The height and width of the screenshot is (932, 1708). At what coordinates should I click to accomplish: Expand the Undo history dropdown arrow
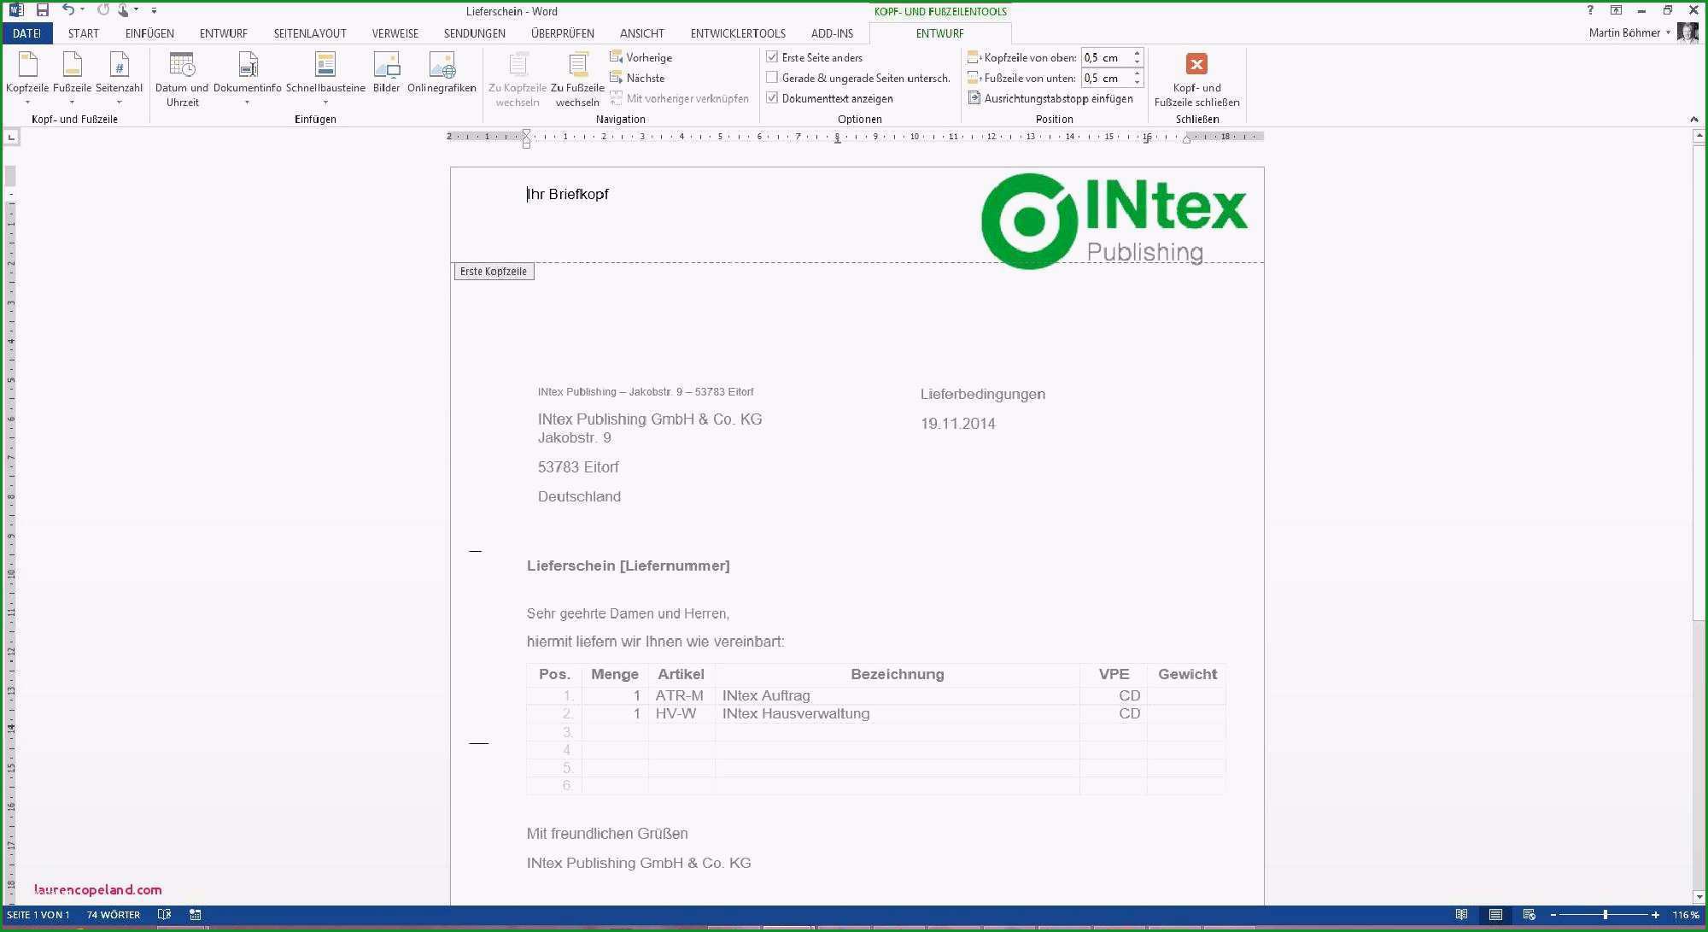(83, 10)
